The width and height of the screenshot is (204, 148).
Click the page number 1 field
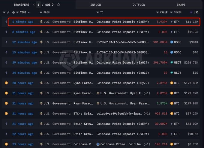tap(38, 5)
